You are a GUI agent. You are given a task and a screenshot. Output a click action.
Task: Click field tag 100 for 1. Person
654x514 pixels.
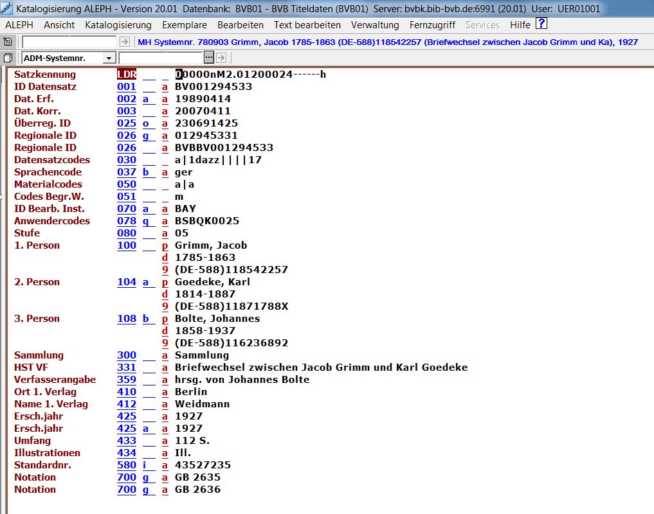127,245
